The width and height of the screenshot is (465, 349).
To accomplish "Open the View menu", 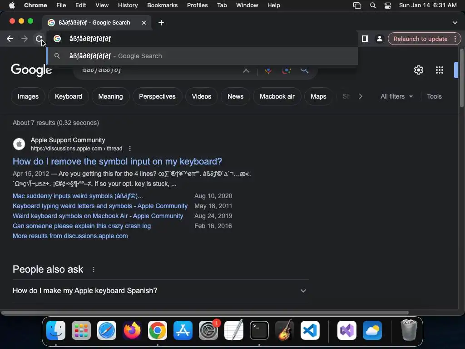I will click(102, 5).
